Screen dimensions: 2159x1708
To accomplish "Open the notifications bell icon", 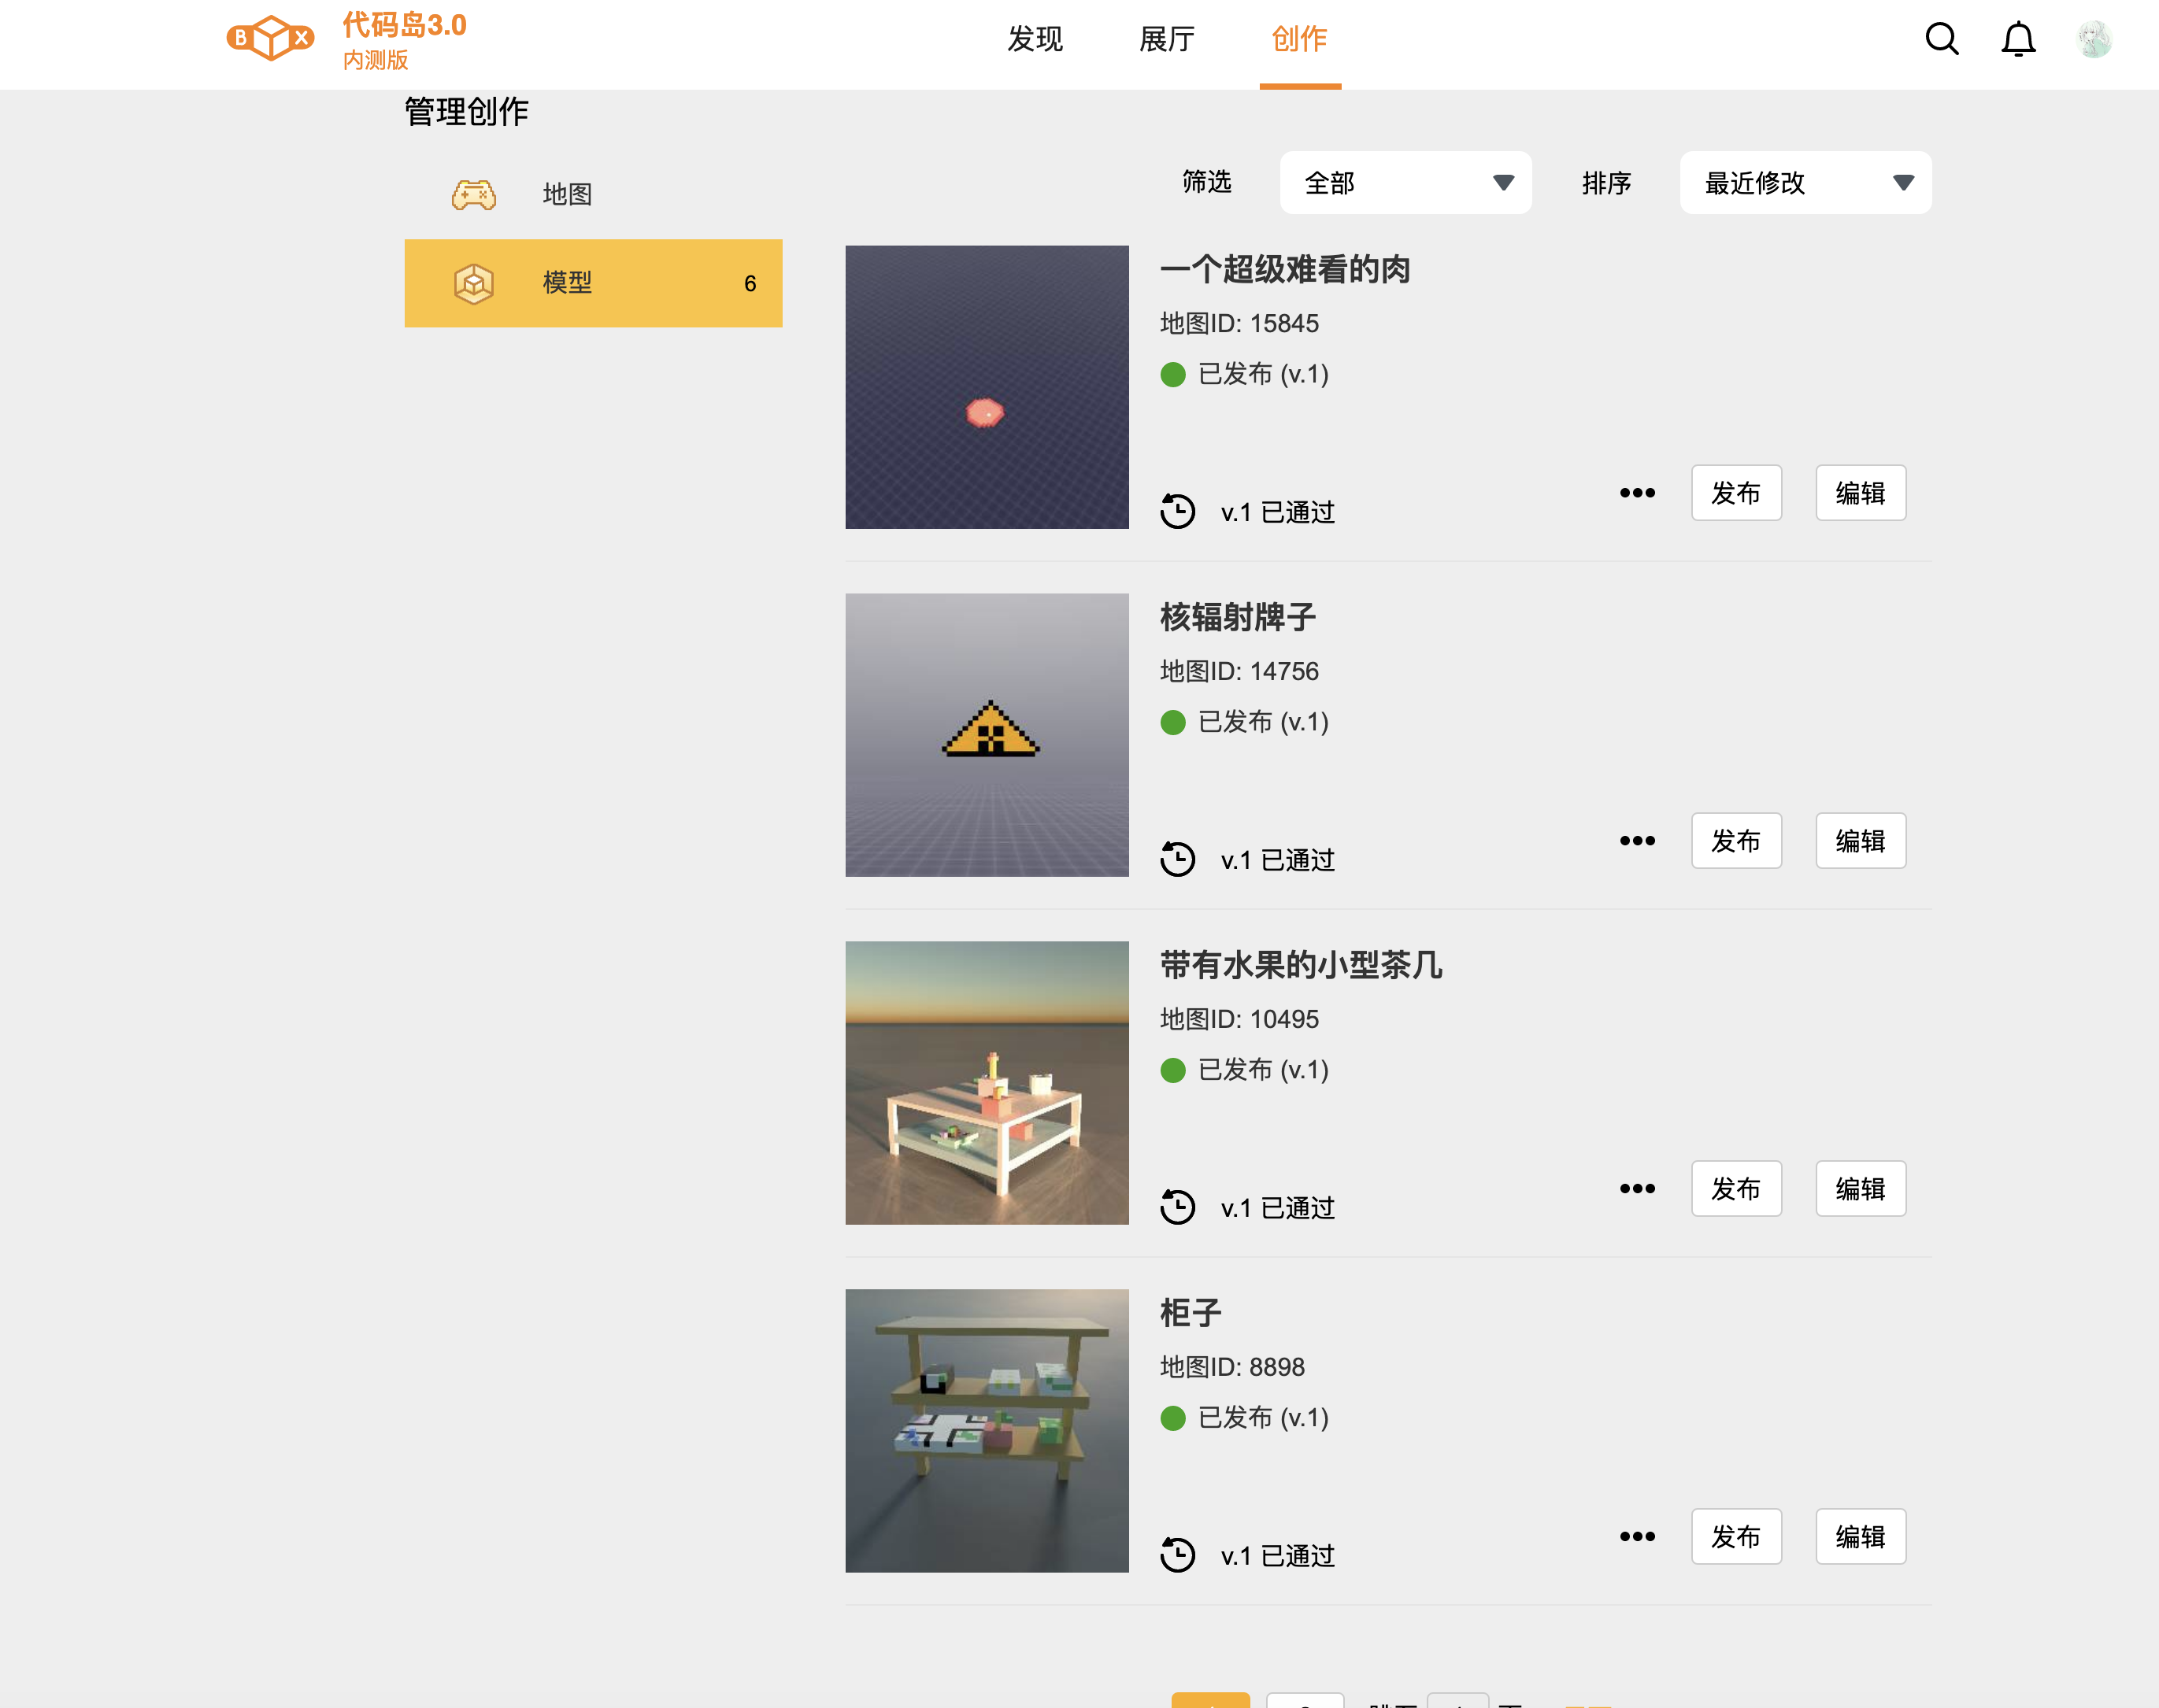I will (2018, 40).
